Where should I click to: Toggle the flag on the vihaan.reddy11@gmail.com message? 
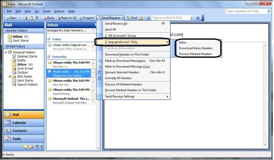click(94, 47)
